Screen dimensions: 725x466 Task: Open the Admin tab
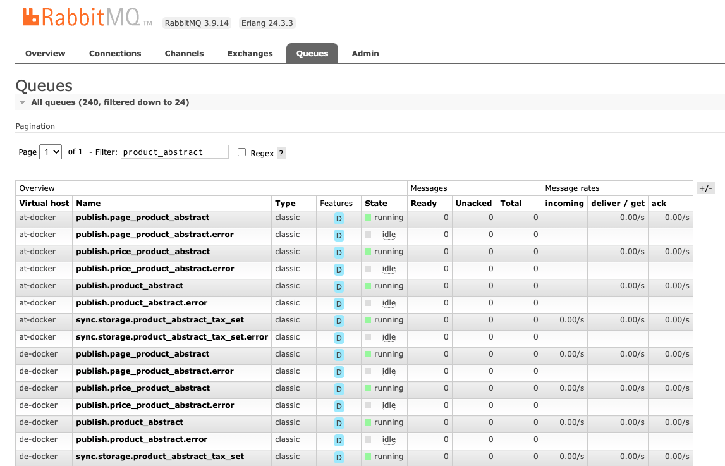[x=365, y=54]
